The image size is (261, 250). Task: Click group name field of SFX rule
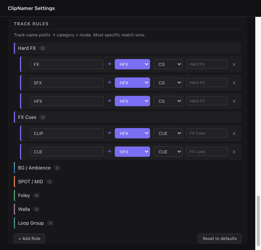point(207,83)
